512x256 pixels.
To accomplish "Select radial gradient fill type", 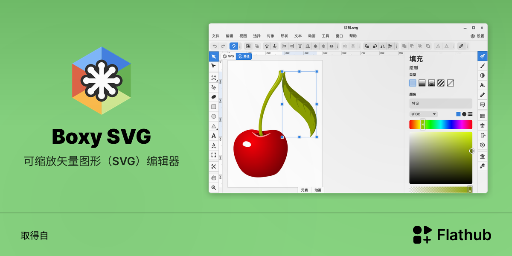I will pyautogui.click(x=431, y=83).
